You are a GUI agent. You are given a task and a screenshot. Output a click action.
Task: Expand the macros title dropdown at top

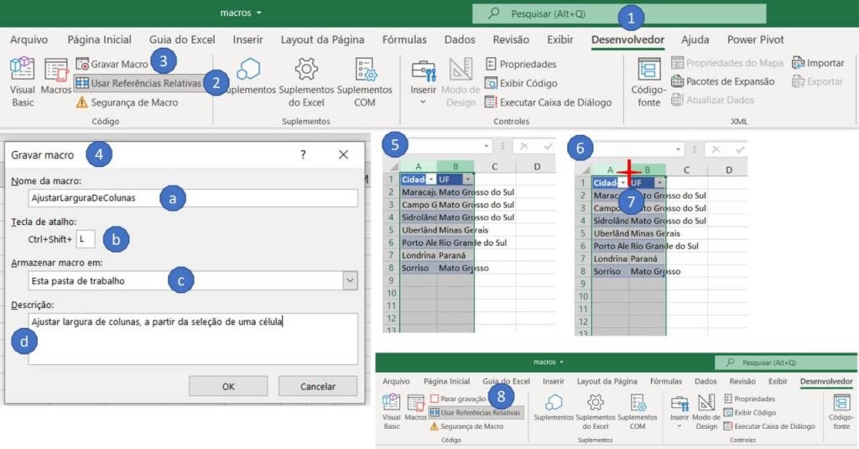click(x=259, y=13)
